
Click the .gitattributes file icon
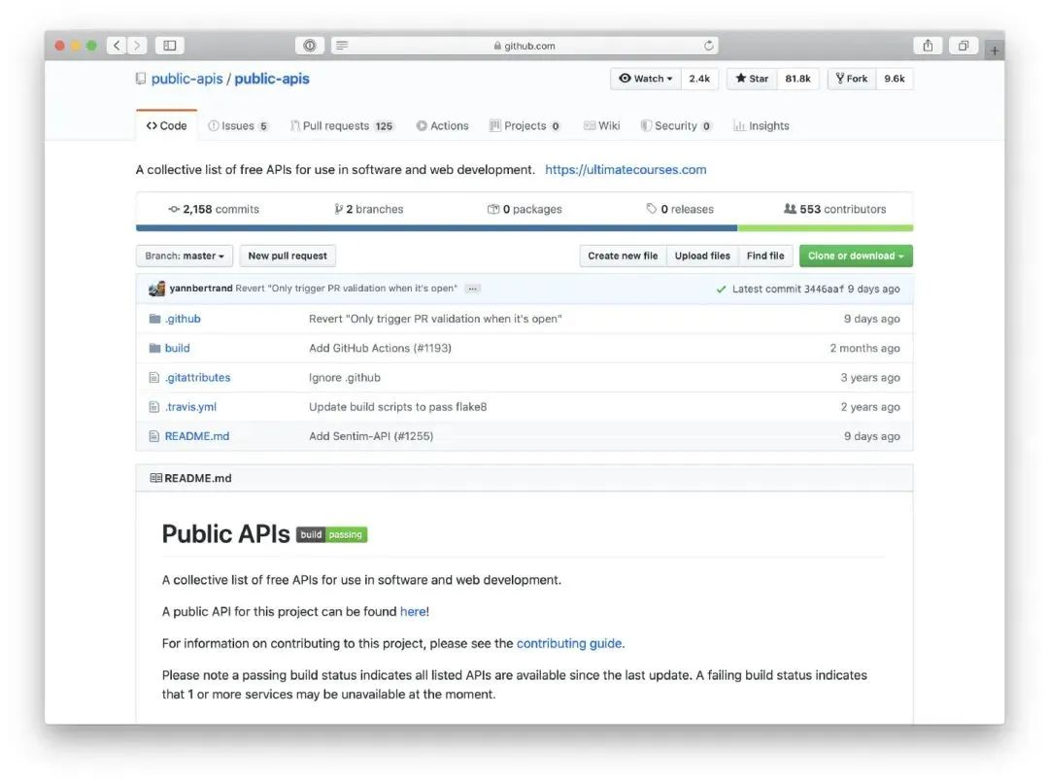(153, 378)
